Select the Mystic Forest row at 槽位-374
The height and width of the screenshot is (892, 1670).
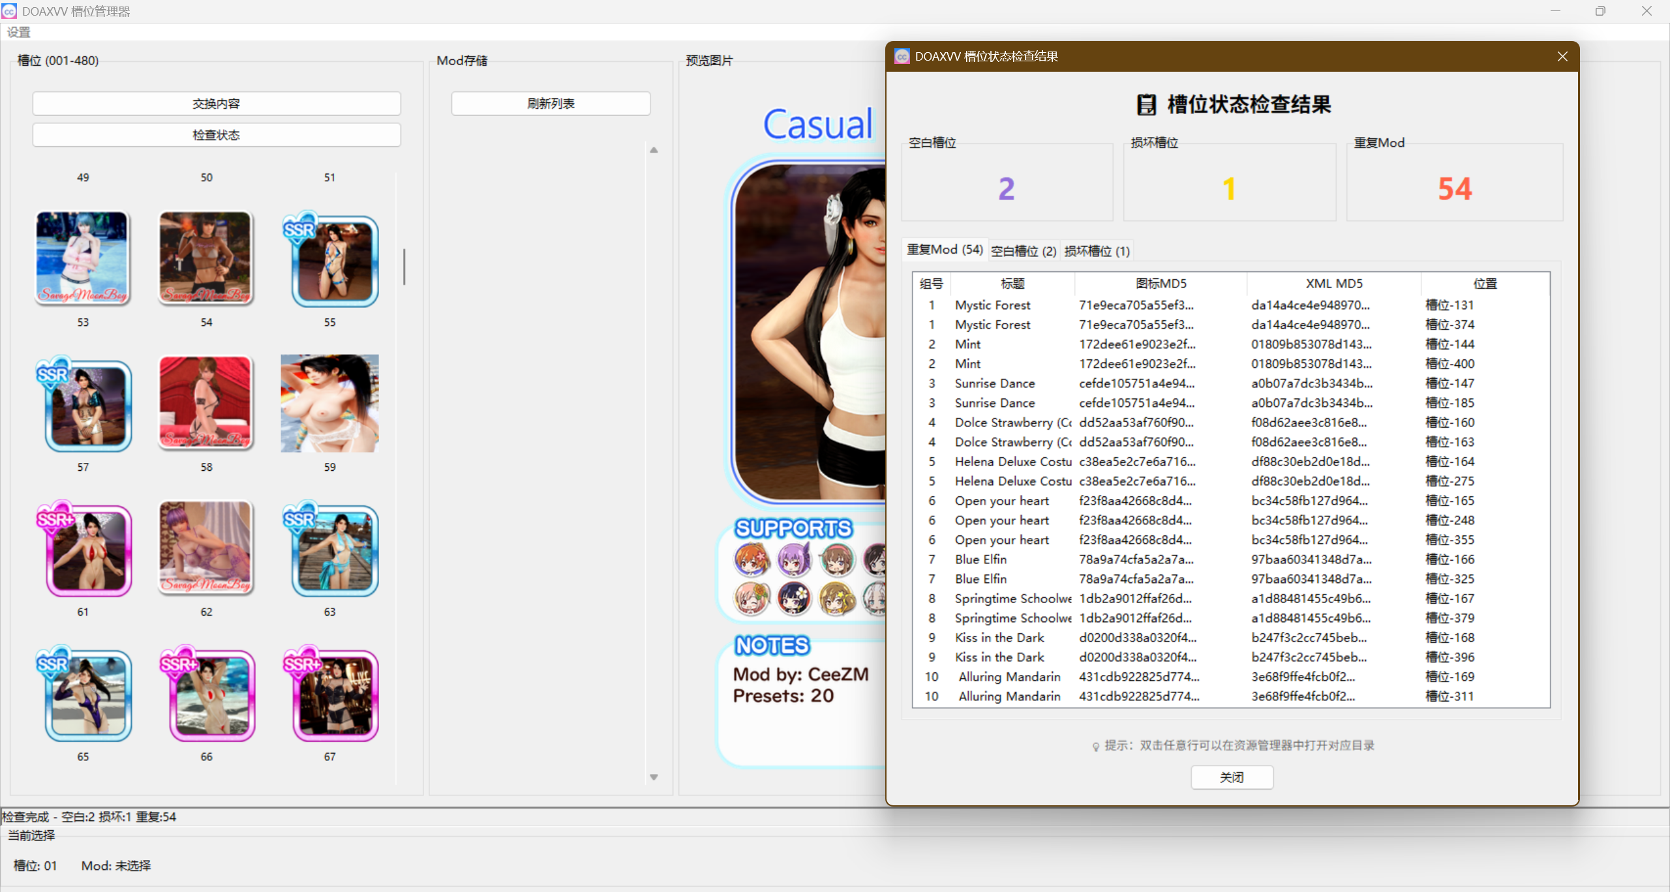coord(1231,325)
